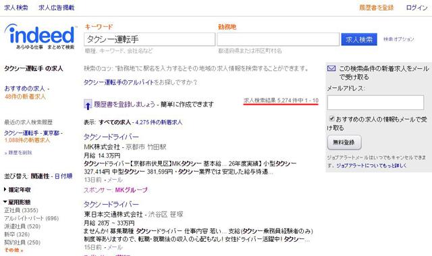This screenshot has height=256, width=432.
Task: Open recent search タクシー運転手 - 東京都
Action: [32, 133]
